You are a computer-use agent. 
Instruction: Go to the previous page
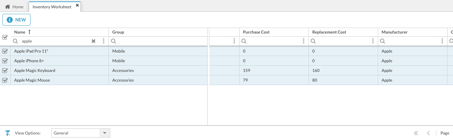[428, 133]
